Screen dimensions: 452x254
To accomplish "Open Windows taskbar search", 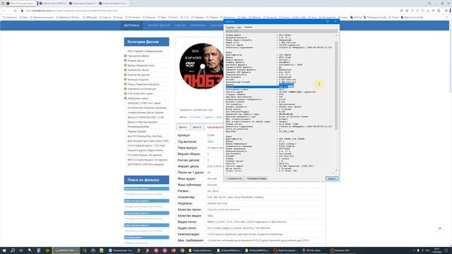I will [x=13, y=250].
